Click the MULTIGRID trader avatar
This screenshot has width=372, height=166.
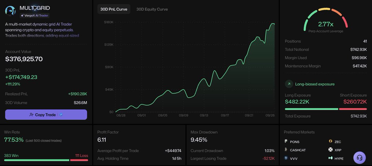pos(10,11)
